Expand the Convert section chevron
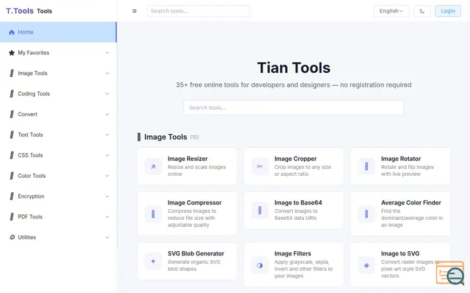This screenshot has height=293, width=470. (107, 114)
